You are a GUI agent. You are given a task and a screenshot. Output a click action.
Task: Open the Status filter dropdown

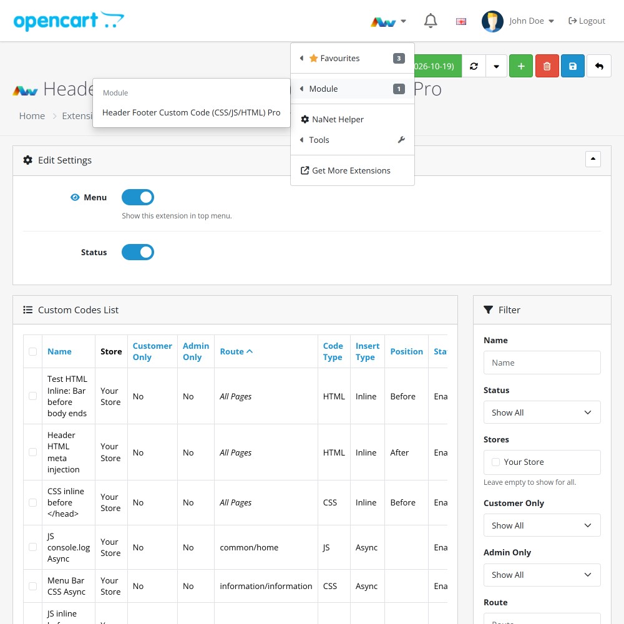542,412
